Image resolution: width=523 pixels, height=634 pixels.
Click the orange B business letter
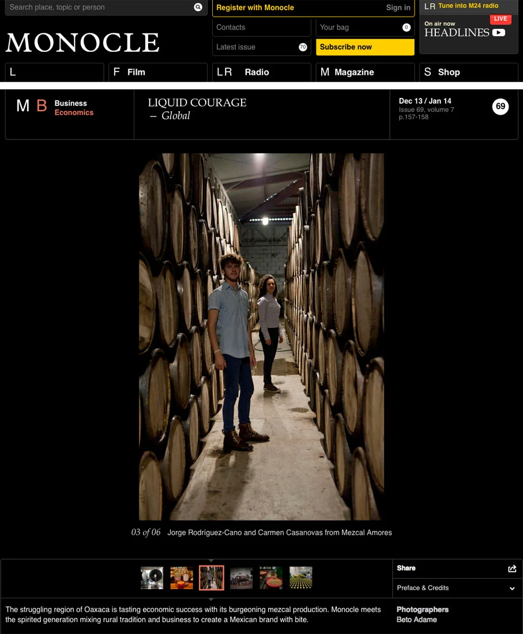[x=42, y=106]
